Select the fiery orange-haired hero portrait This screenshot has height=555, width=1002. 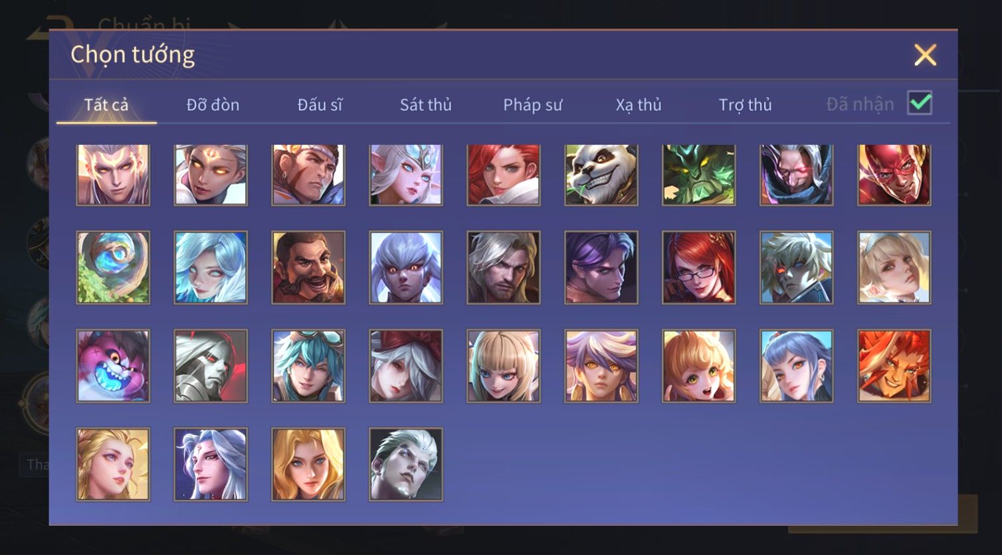tap(894, 366)
